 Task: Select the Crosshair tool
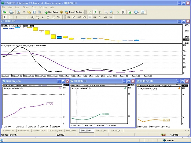[x=10, y=17]
